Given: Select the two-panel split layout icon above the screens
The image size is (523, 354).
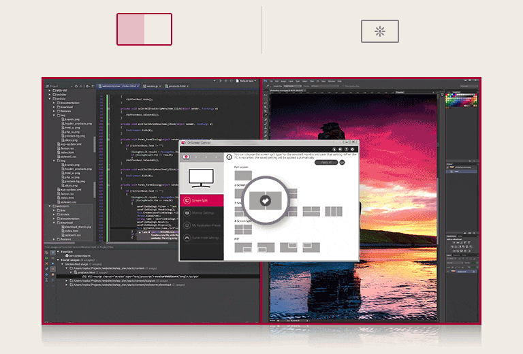Looking at the screenshot, I should pyautogui.click(x=144, y=29).
